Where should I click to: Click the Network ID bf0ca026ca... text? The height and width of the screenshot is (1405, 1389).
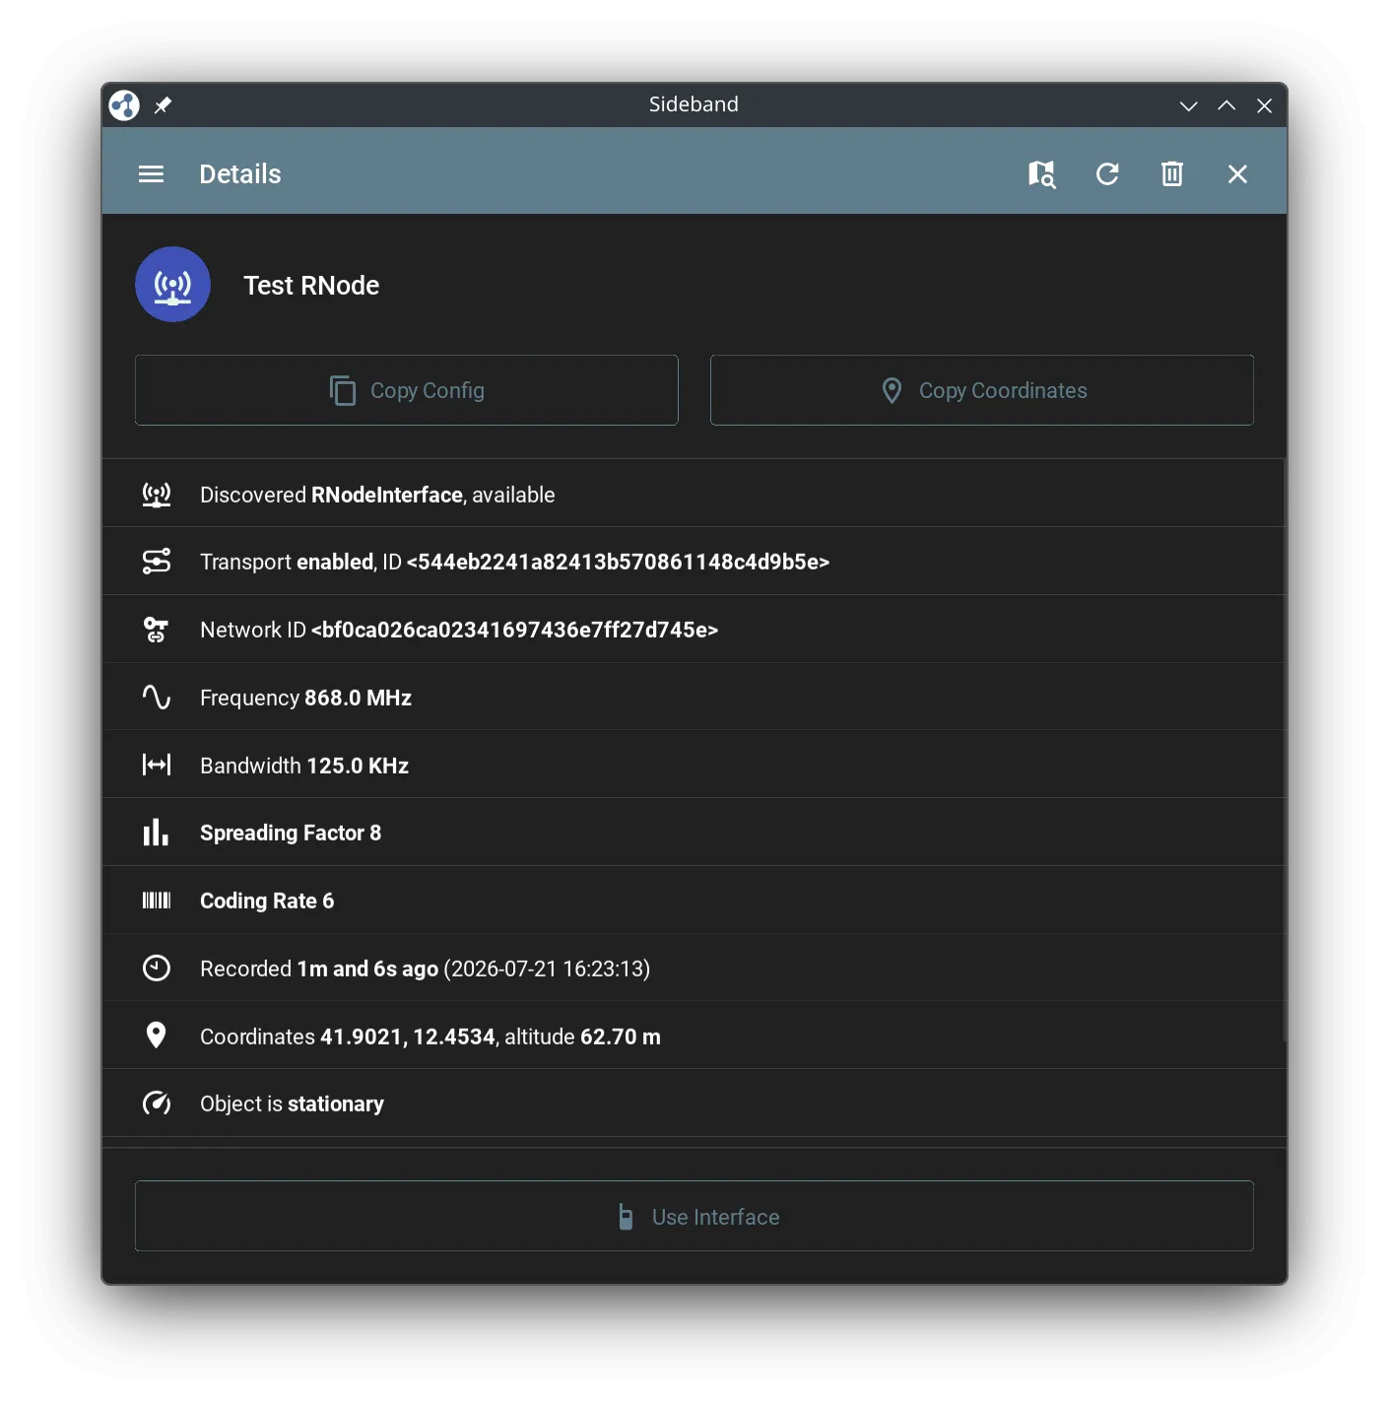(514, 630)
